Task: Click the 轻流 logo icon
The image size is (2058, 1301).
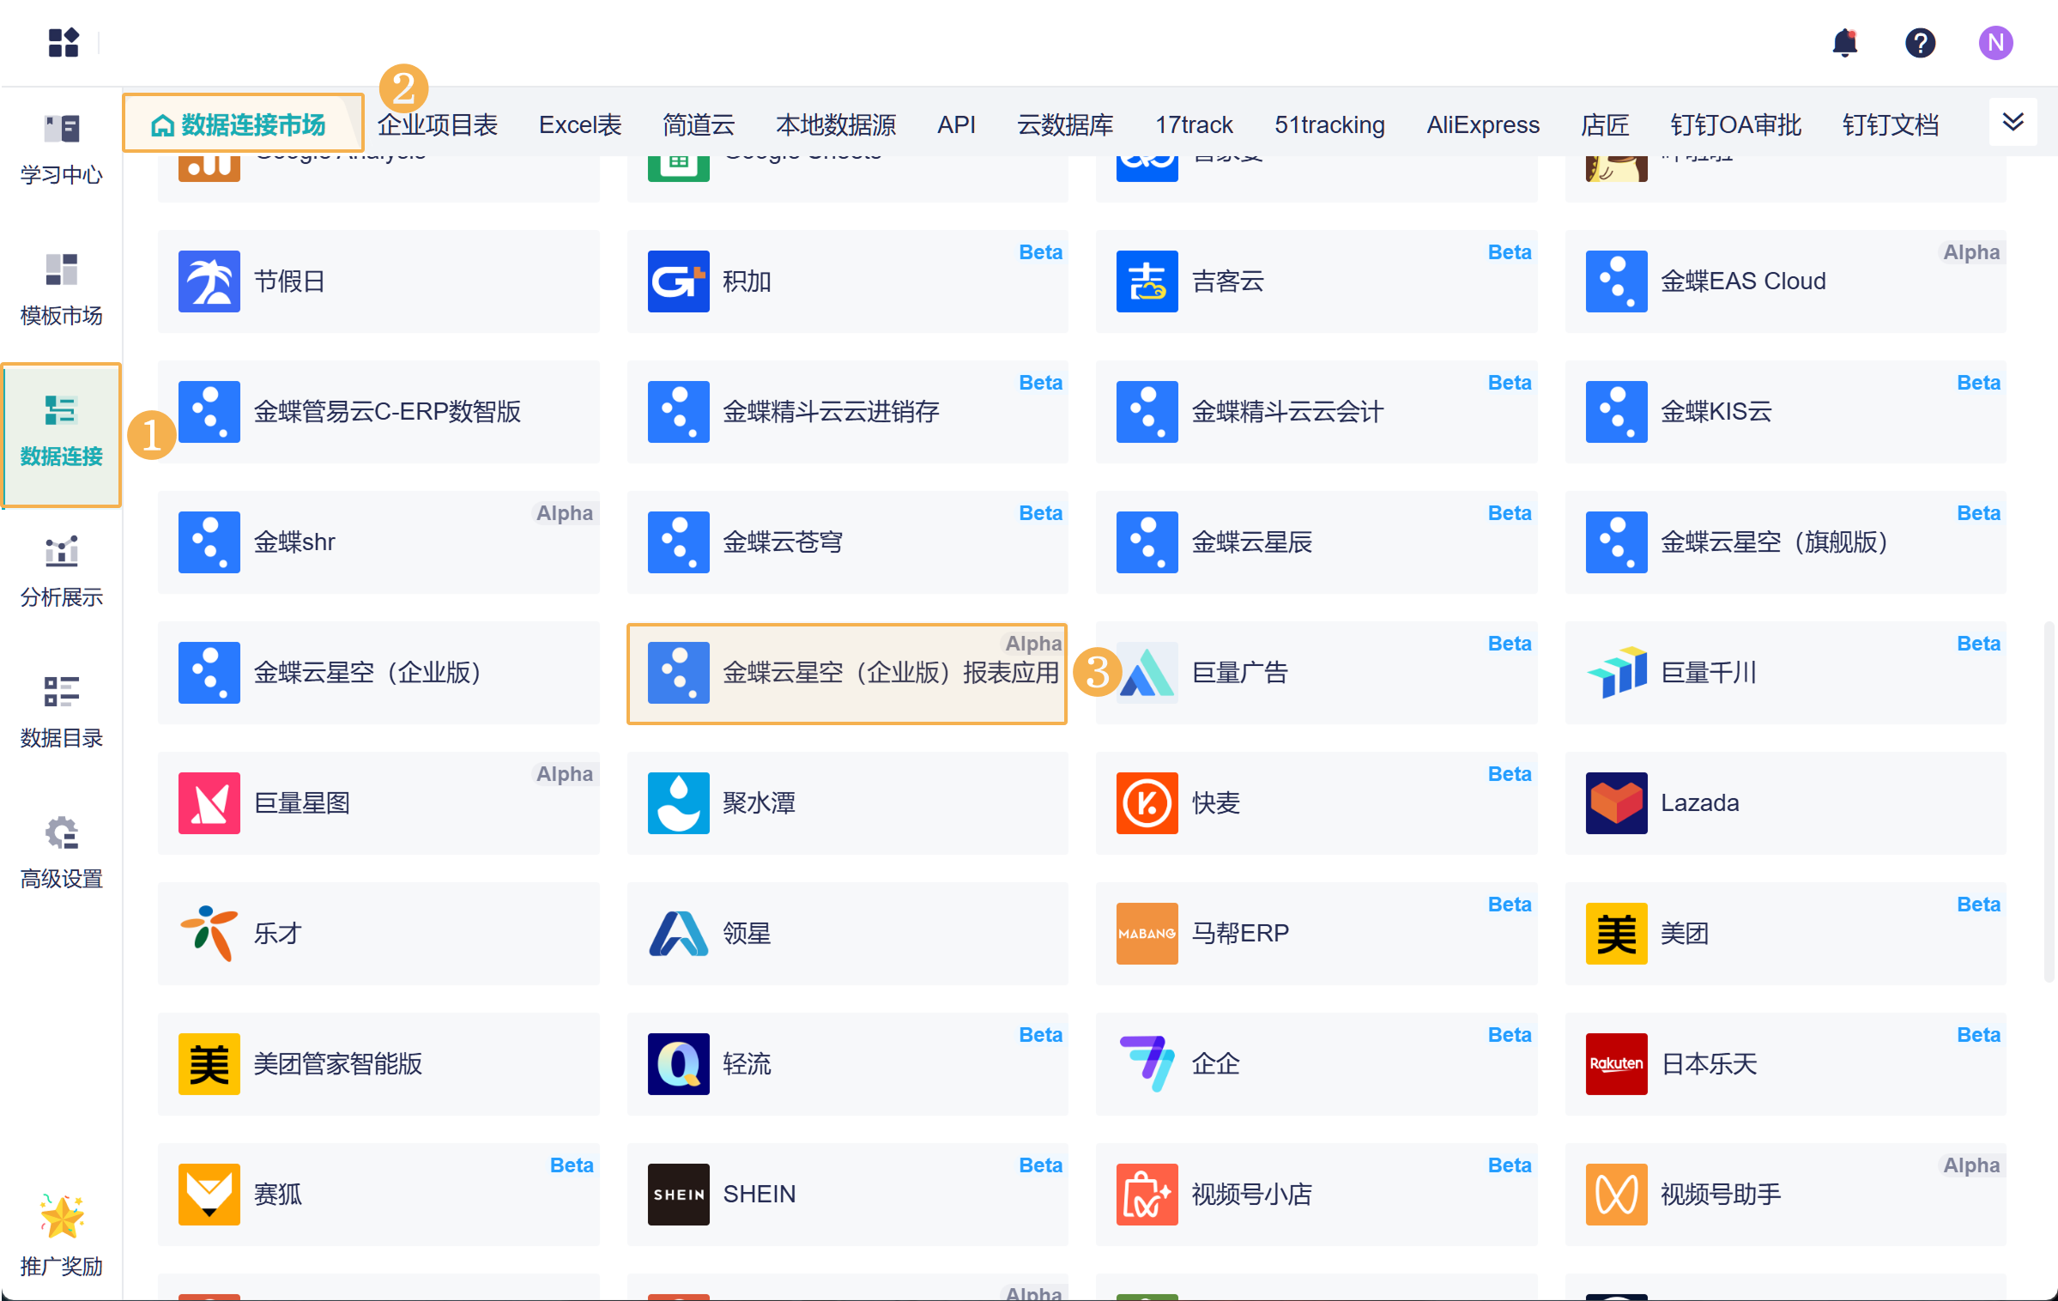Action: click(679, 1064)
